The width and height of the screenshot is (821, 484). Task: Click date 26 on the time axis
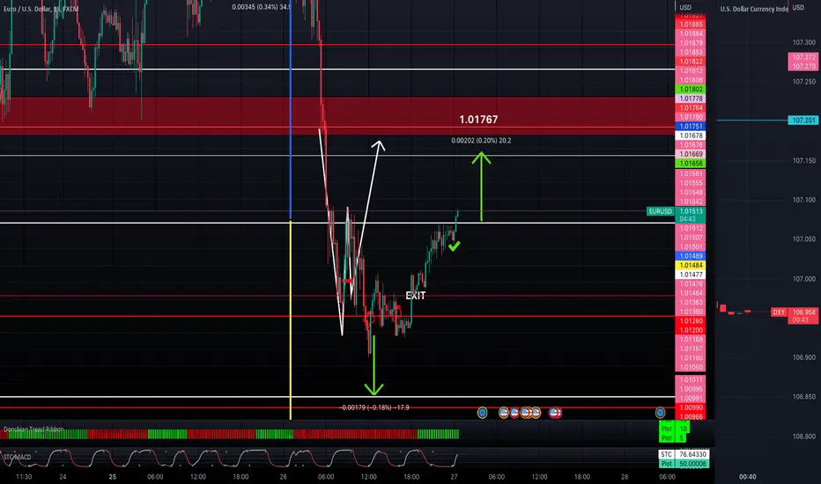[x=284, y=477]
